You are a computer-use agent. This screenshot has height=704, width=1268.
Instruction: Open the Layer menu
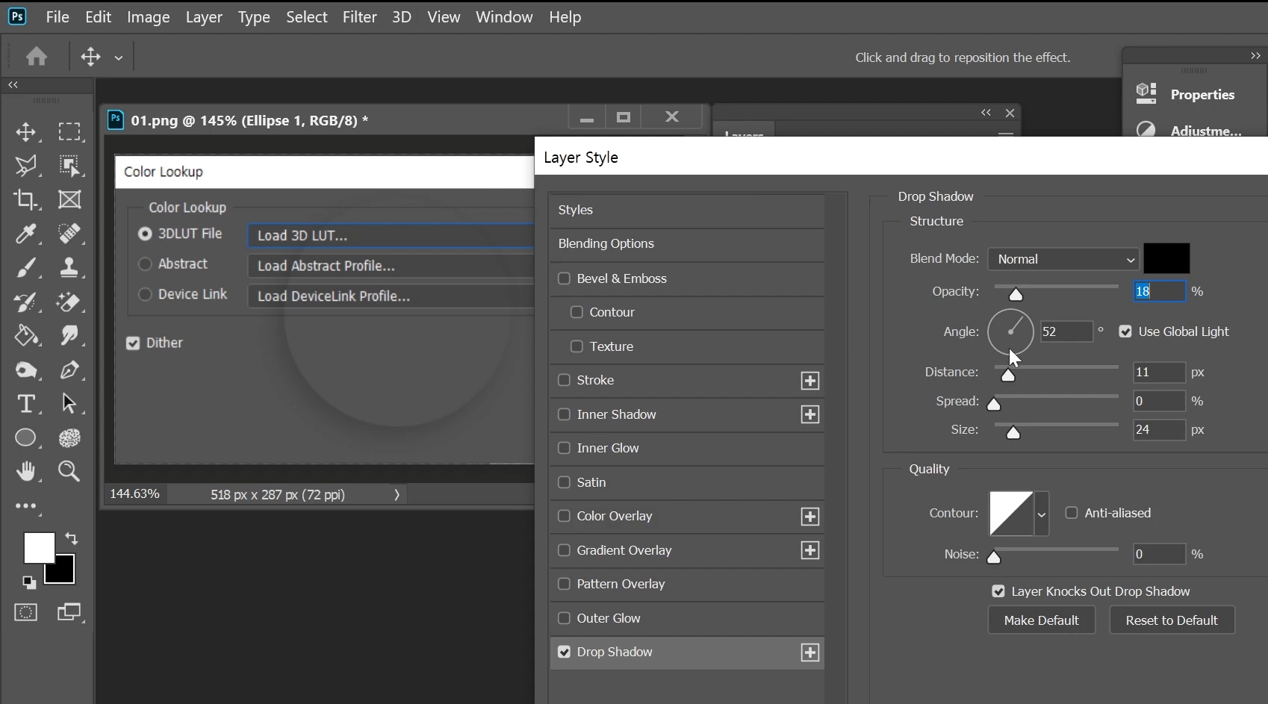(204, 16)
